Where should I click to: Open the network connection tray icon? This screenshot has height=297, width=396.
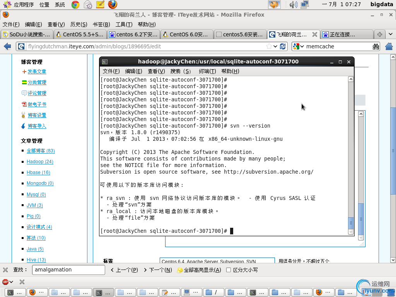click(305, 5)
